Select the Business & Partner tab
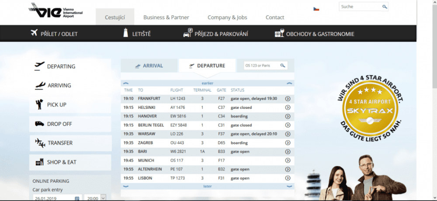Viewport: 437px width, 201px height. pos(166,17)
